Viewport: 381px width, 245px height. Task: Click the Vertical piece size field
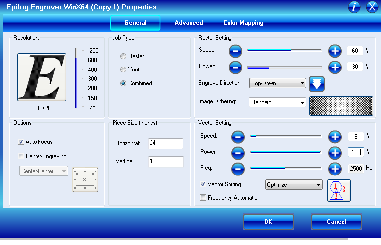(165, 162)
